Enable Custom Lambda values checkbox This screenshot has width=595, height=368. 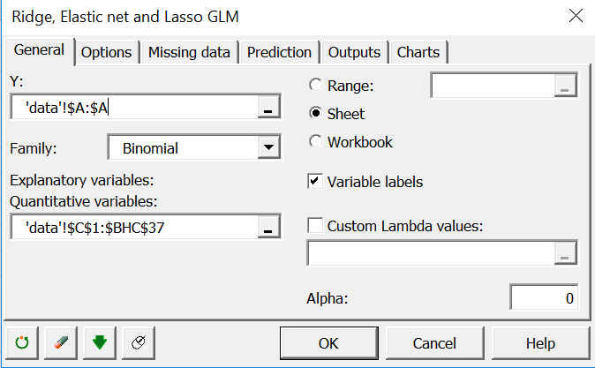(x=315, y=225)
